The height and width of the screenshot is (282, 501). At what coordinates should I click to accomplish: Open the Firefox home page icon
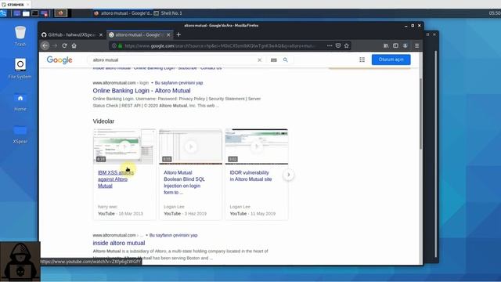[74, 45]
